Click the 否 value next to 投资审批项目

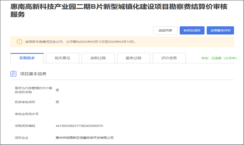57,102
